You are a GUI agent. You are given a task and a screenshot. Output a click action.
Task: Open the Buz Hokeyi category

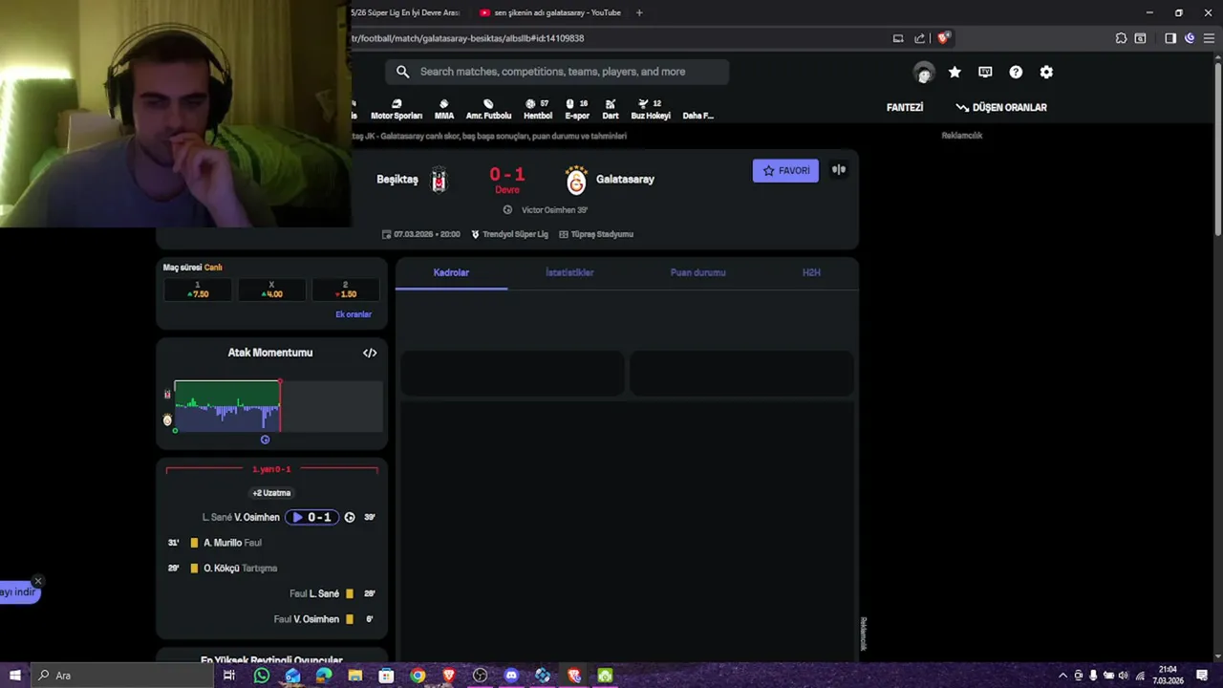(x=651, y=109)
